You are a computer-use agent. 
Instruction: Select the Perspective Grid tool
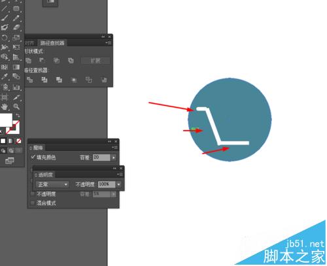coord(16,57)
